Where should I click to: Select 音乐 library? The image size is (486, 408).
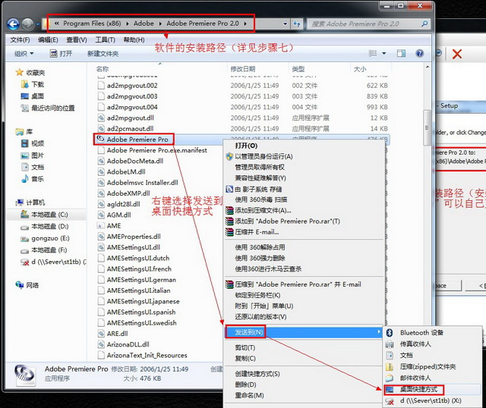pyautogui.click(x=33, y=179)
